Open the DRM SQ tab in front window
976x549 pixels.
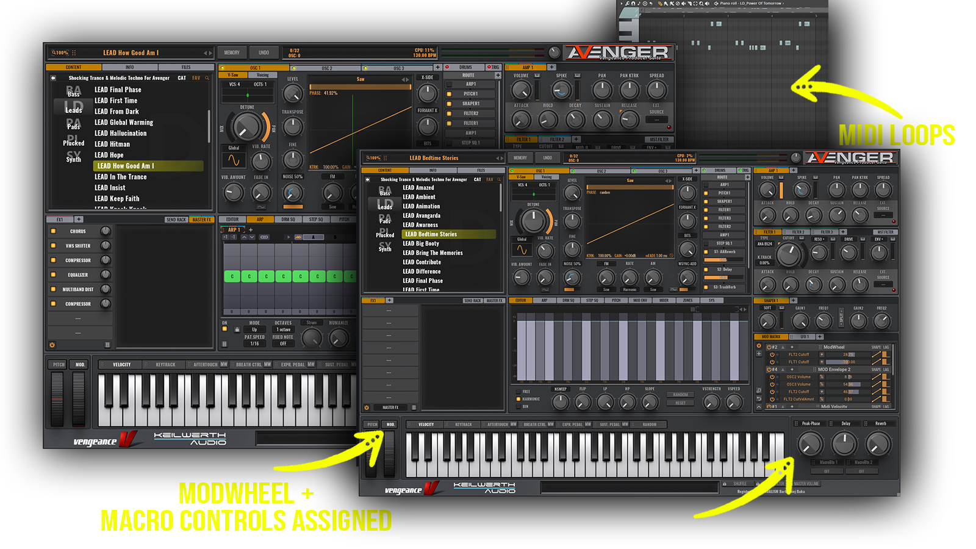(569, 300)
